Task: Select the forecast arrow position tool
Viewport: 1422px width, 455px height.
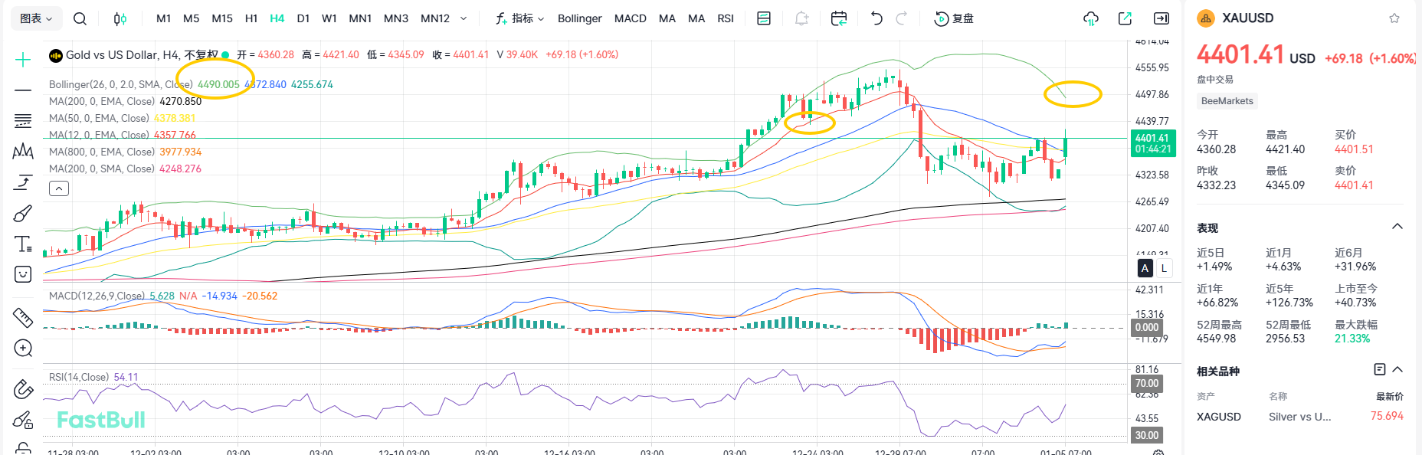Action: 23,182
